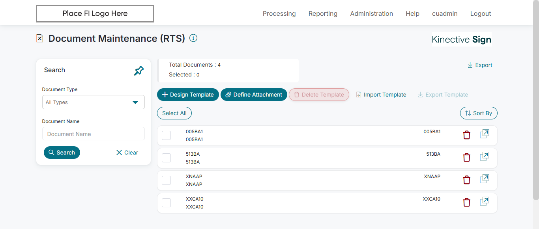This screenshot has width=539, height=229.
Task: Open XNAAP document with the open-external icon
Action: tap(484, 179)
